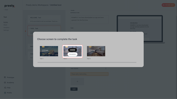Click the Academy icon in the sidebar
Viewport: 177px width, 99px height.
(5, 82)
